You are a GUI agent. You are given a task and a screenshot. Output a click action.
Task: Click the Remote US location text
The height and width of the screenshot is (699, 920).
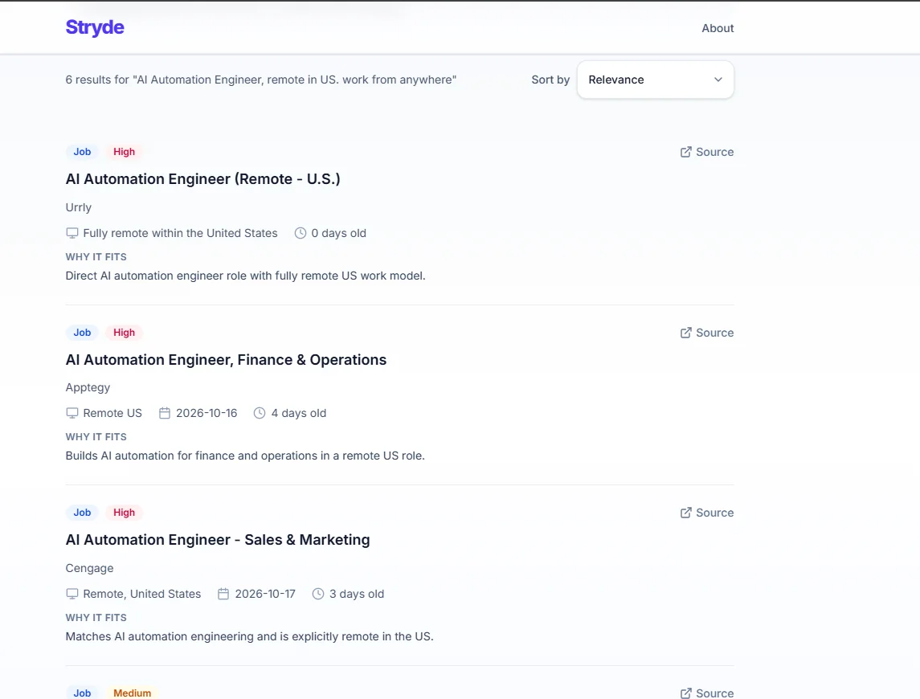coord(112,413)
